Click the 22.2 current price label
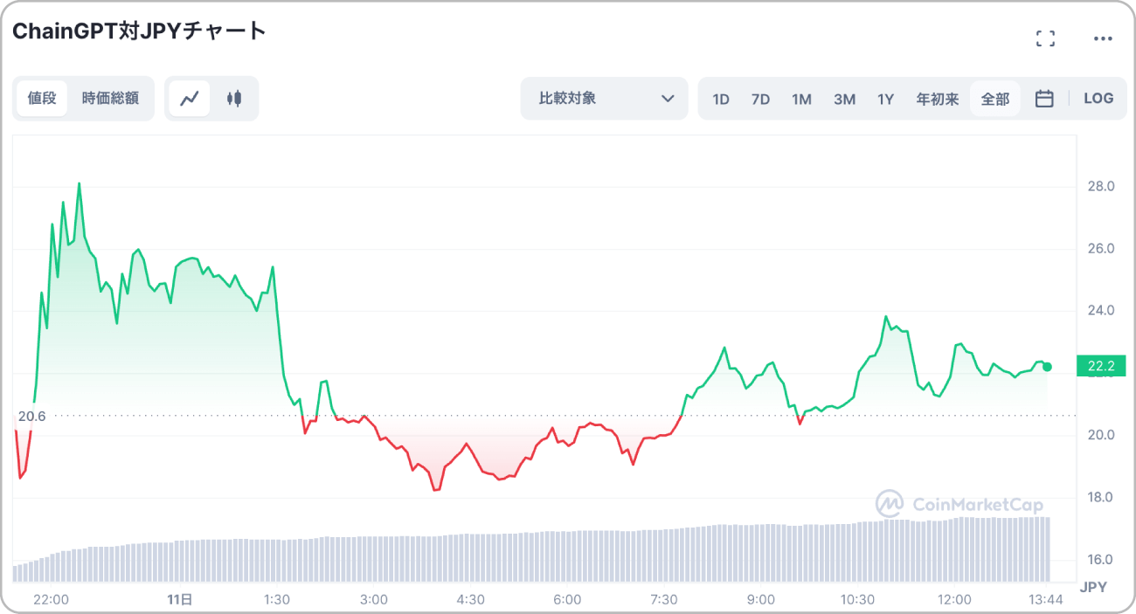The height and width of the screenshot is (614, 1136). pyautogui.click(x=1101, y=367)
